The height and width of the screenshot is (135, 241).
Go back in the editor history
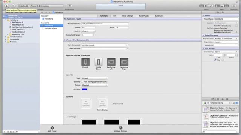click(x=46, y=12)
